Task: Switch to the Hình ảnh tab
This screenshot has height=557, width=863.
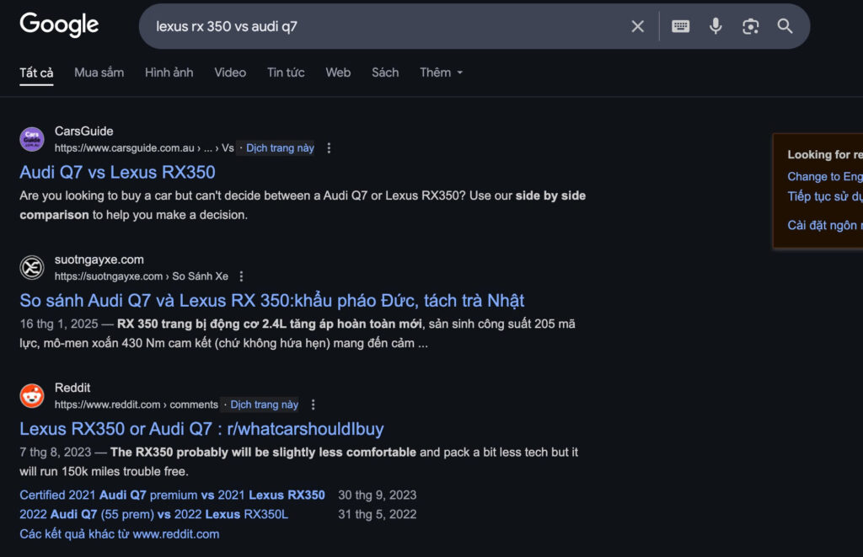Action: pyautogui.click(x=169, y=72)
